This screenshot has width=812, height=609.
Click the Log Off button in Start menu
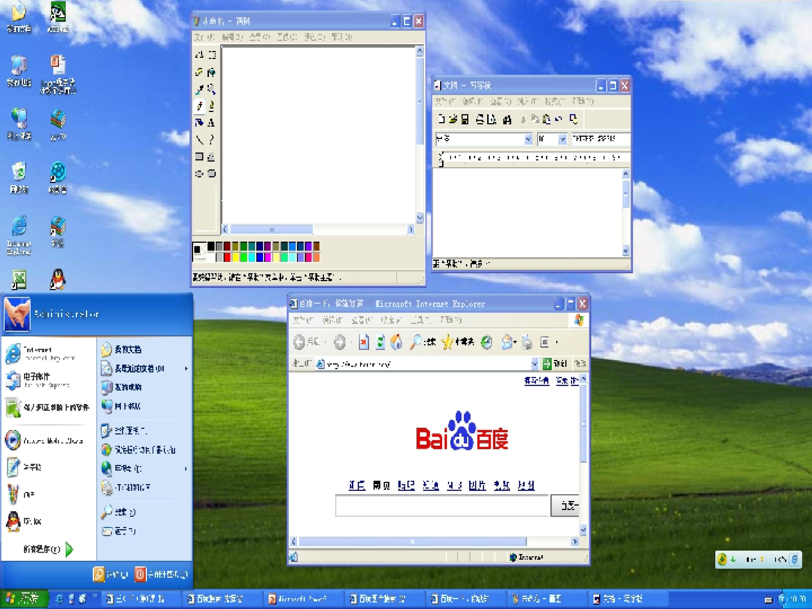(x=111, y=574)
